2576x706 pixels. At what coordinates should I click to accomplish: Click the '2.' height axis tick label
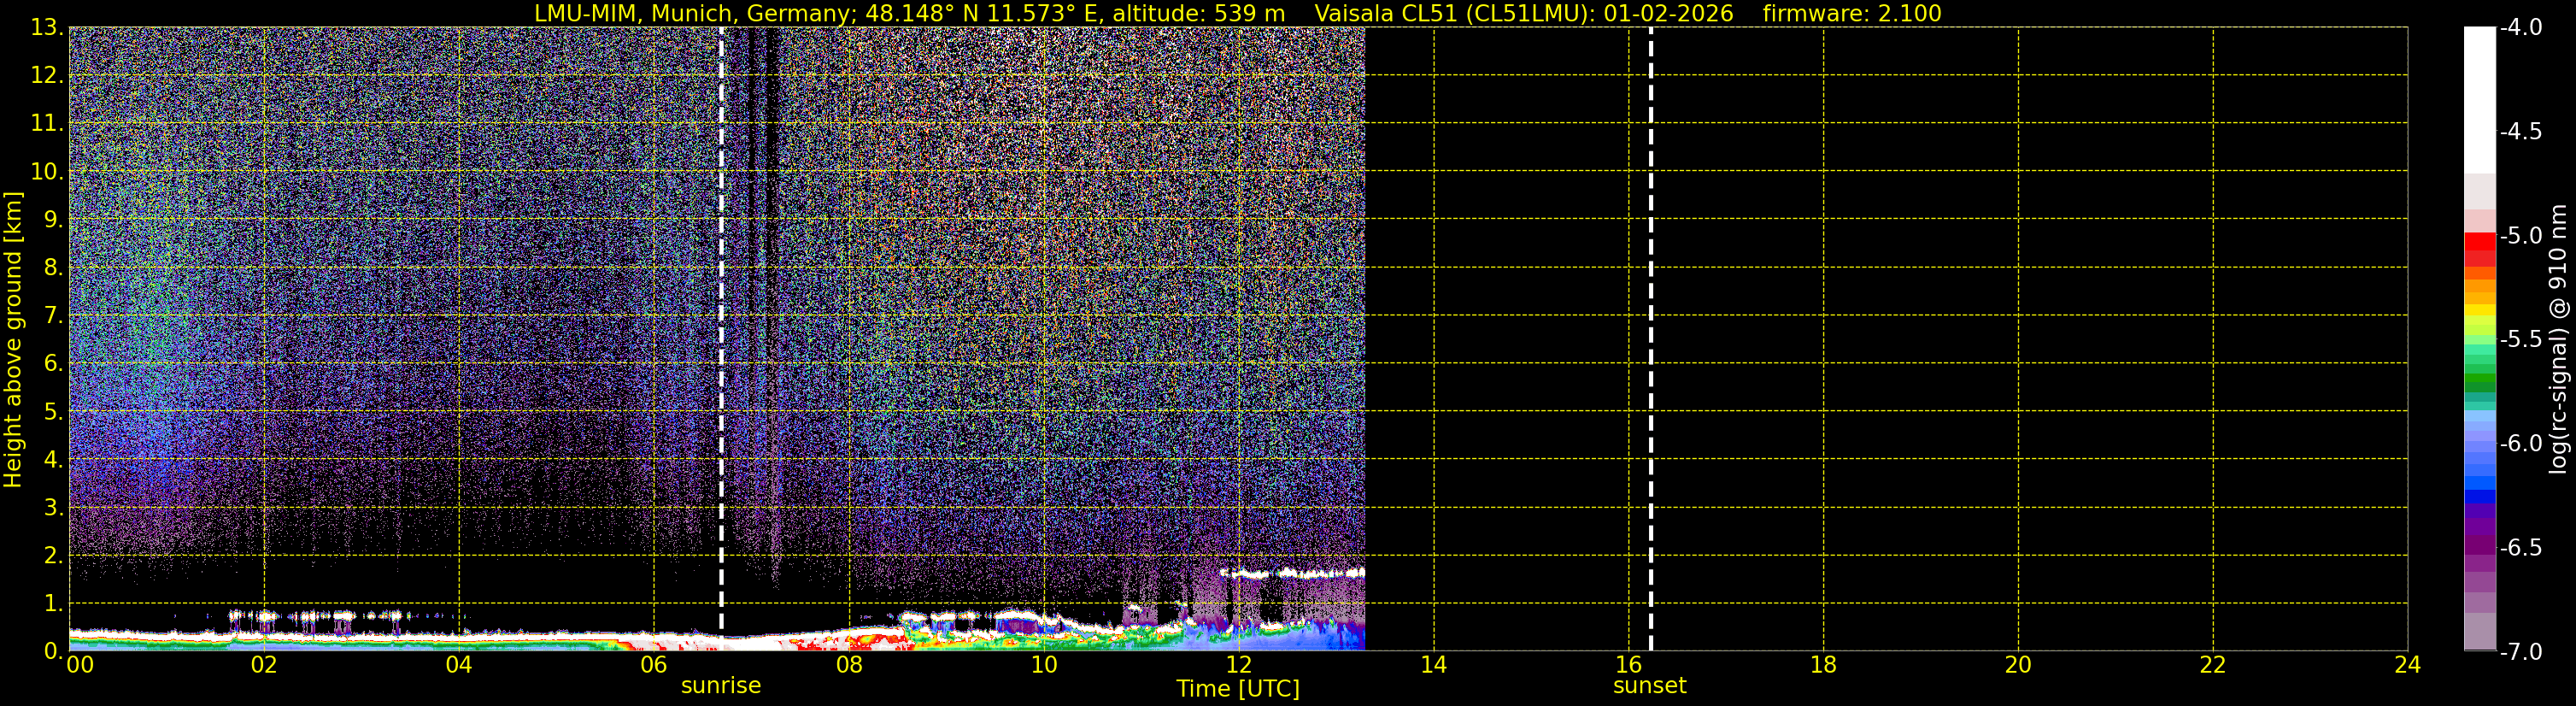[54, 556]
